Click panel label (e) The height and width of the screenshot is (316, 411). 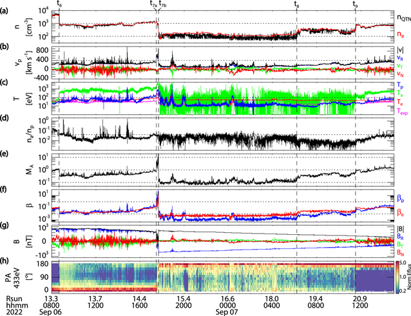(4, 154)
